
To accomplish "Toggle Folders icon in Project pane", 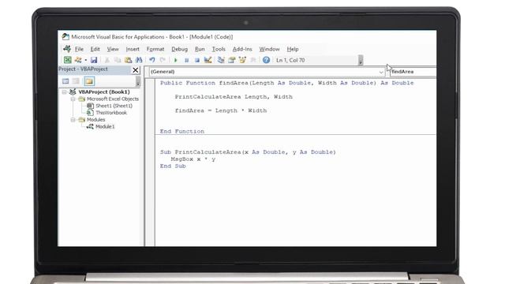I will click(x=89, y=81).
